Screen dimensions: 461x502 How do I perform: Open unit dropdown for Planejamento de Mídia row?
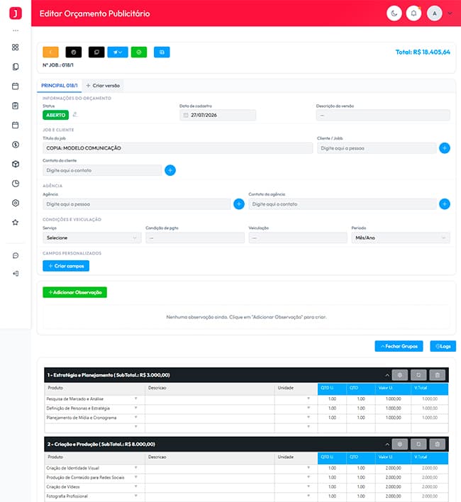click(x=309, y=417)
